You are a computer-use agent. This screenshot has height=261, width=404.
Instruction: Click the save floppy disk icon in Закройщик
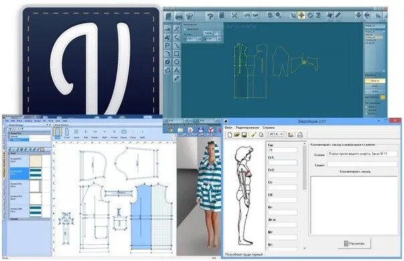244,135
